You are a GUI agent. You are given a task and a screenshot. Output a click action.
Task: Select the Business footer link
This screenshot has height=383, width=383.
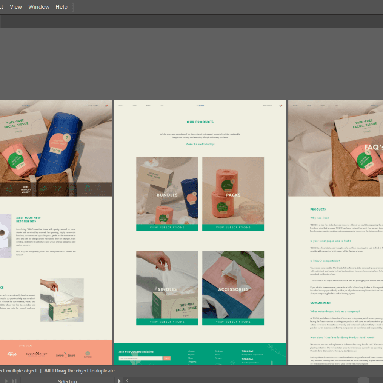click(x=218, y=351)
